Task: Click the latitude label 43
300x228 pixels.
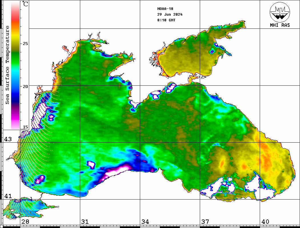Action: point(8,139)
